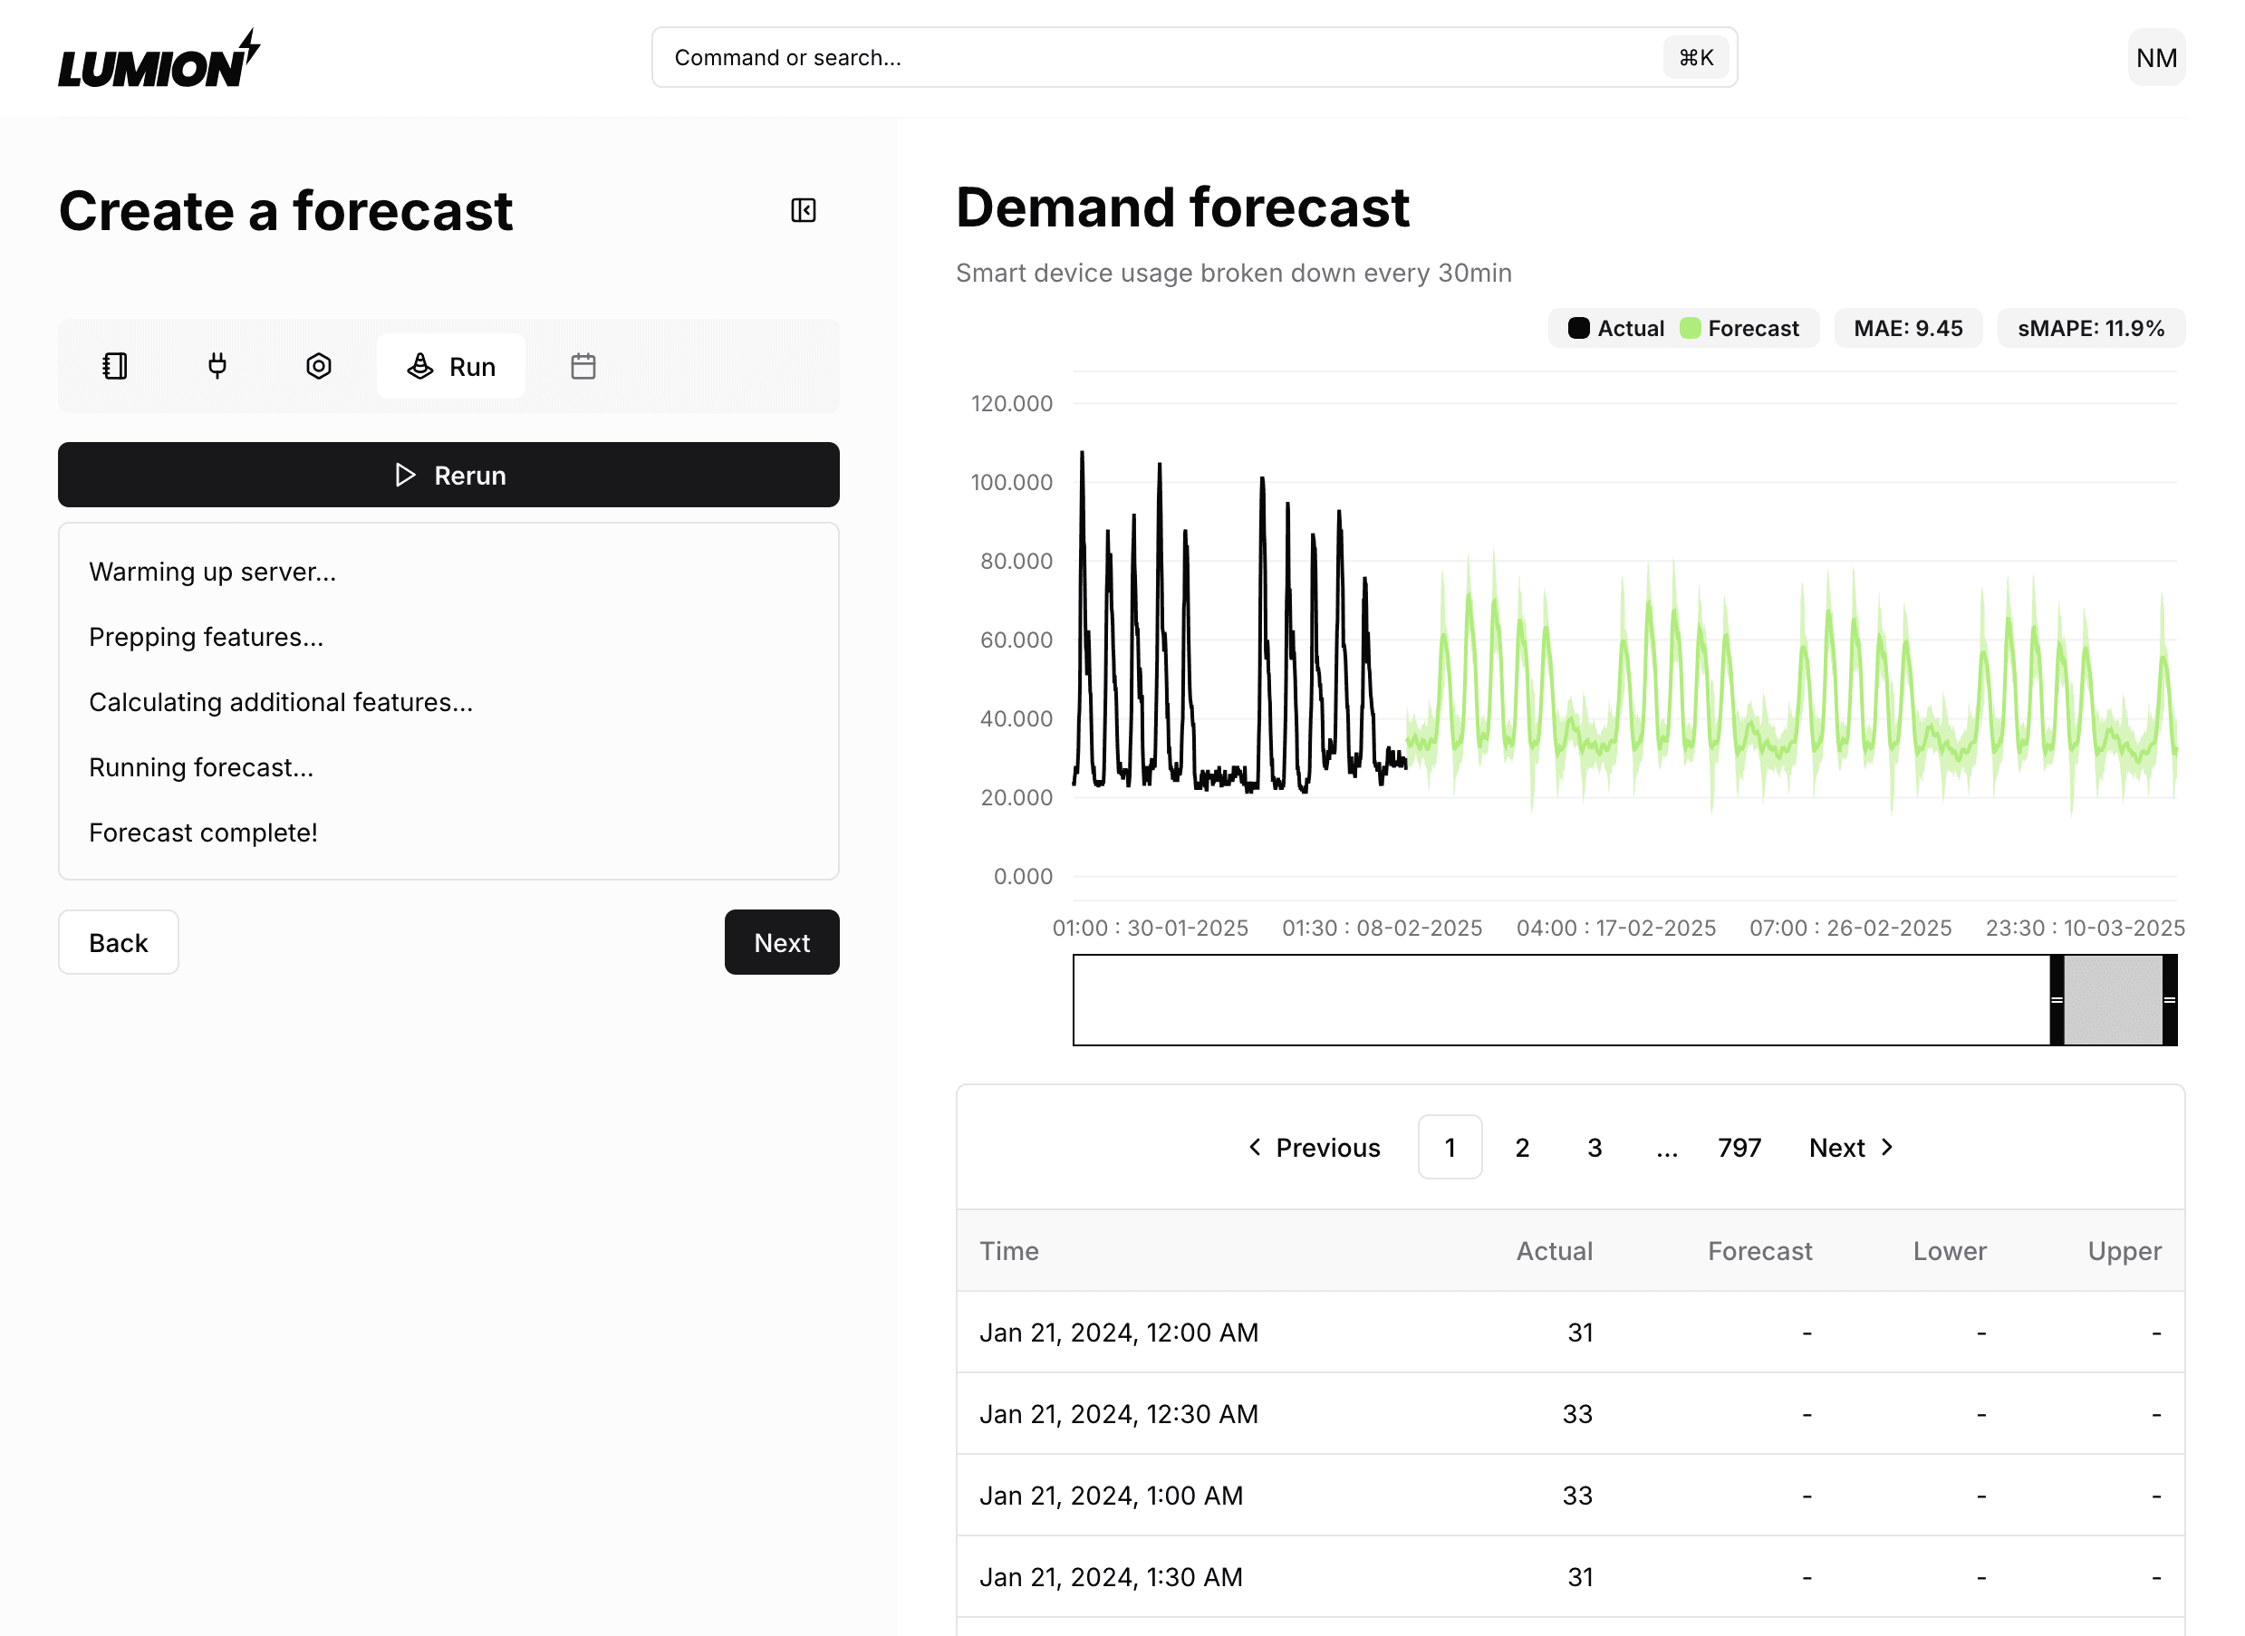Select the Jan 21, 2024, 1:00 AM row

[1571, 1496]
